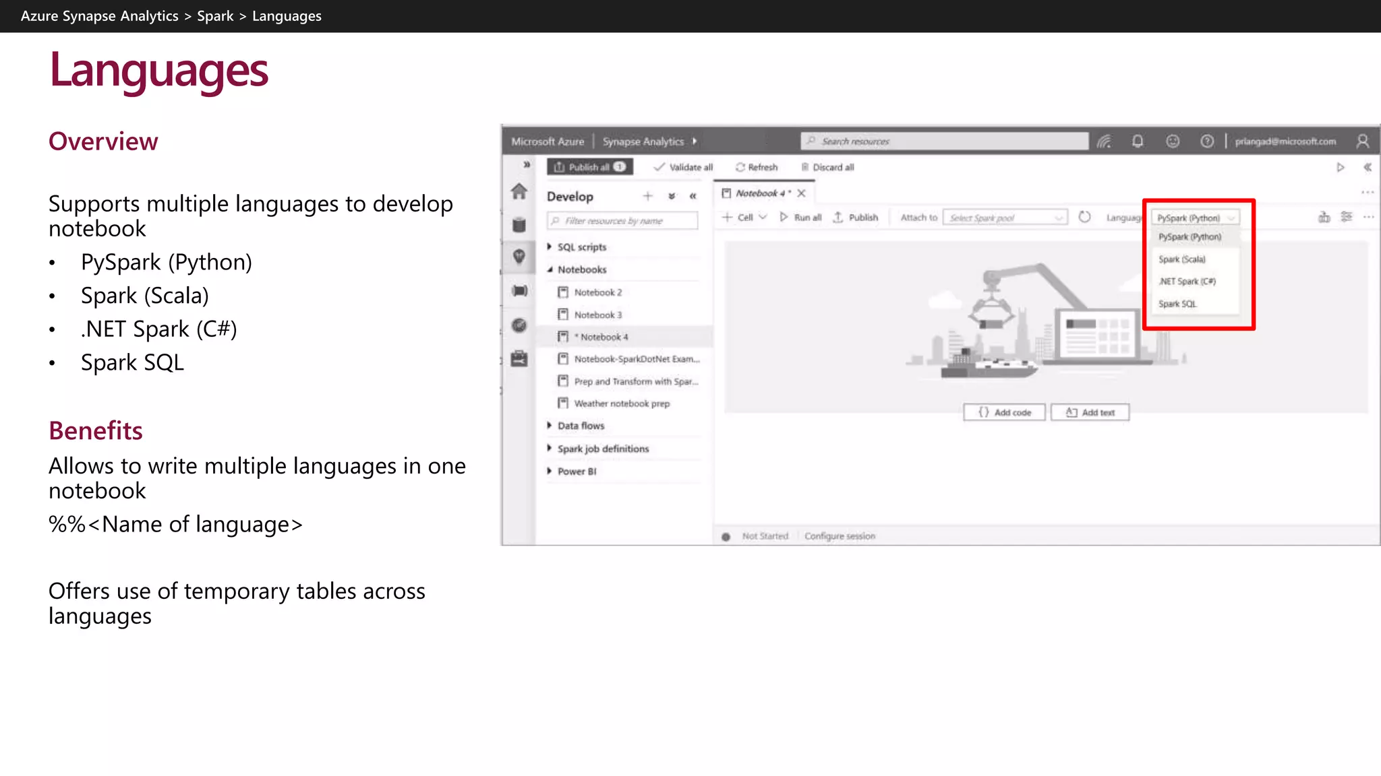Image resolution: width=1381 pixels, height=776 pixels.
Task: Open the Data hub database icon
Action: coord(519,225)
